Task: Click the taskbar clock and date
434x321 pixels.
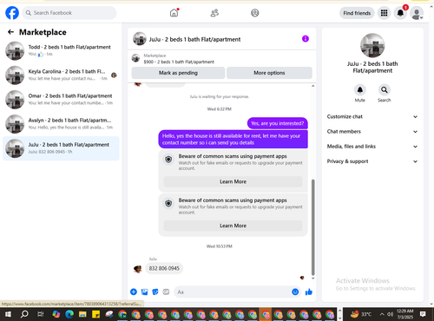Action: pyautogui.click(x=405, y=314)
